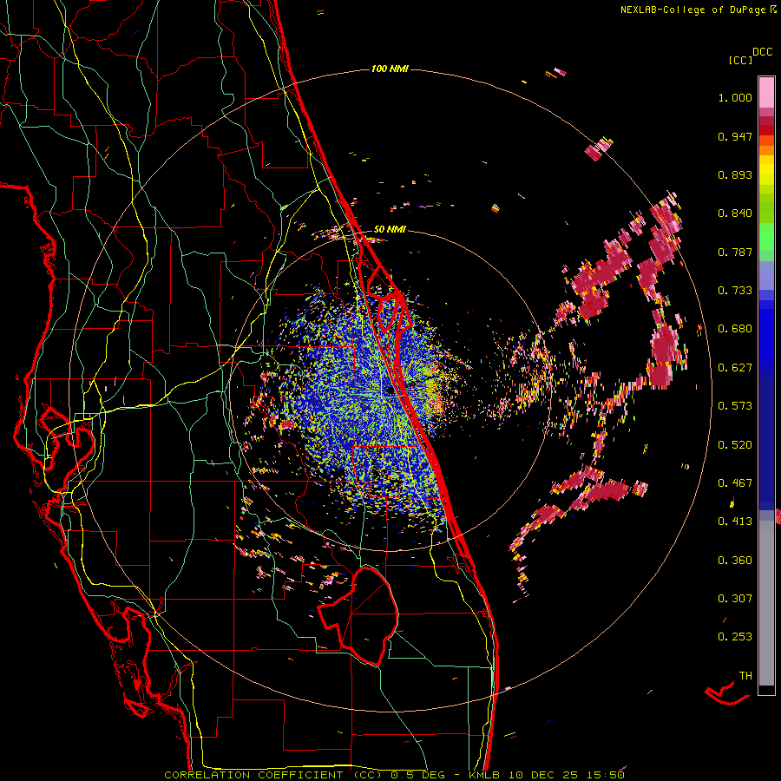This screenshot has height=781, width=781.
Task: Click the 0.787 scale value
Action: coord(735,252)
